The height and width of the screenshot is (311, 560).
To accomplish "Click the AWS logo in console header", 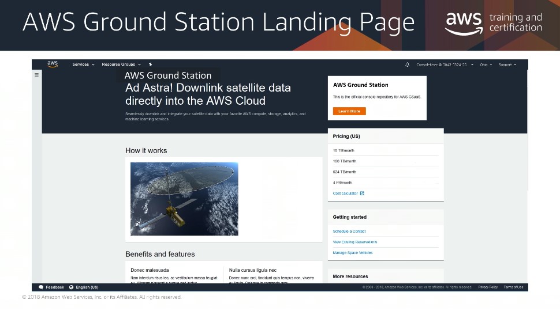I will [53, 64].
